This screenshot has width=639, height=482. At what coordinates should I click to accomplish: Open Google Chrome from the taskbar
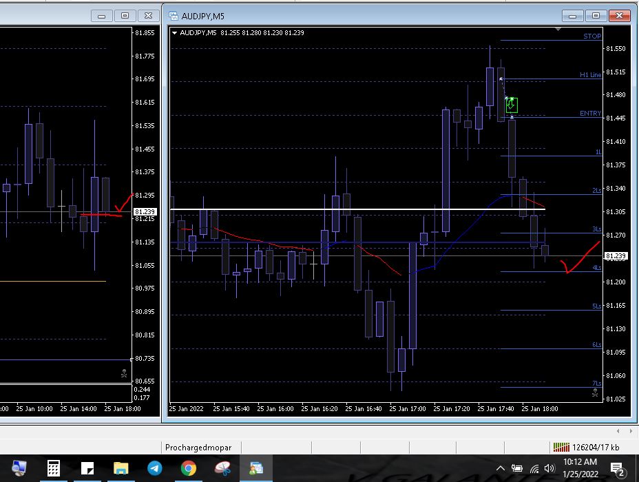click(x=188, y=469)
